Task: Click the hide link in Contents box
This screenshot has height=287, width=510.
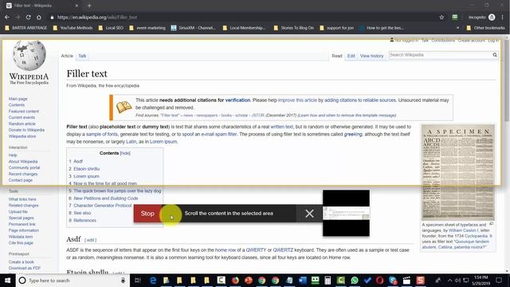Action: 125,153
